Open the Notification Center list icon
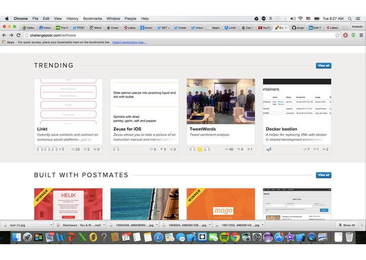The width and height of the screenshot is (366, 260). pyautogui.click(x=358, y=18)
